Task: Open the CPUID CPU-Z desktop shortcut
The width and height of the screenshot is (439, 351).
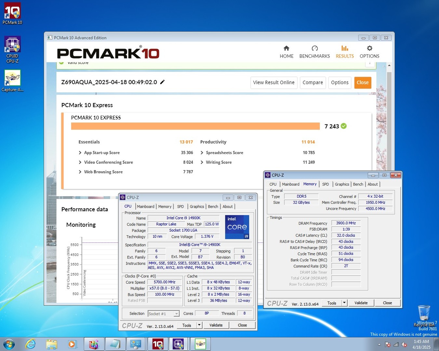Action: (12, 49)
